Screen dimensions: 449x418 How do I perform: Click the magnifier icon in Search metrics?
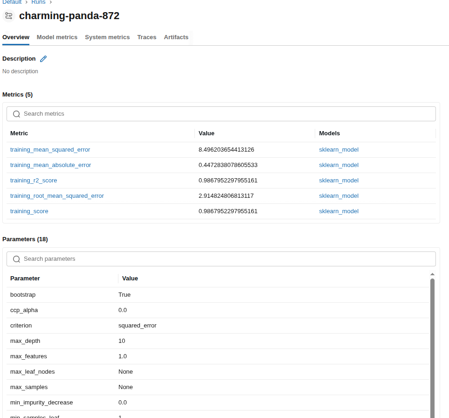[17, 114]
